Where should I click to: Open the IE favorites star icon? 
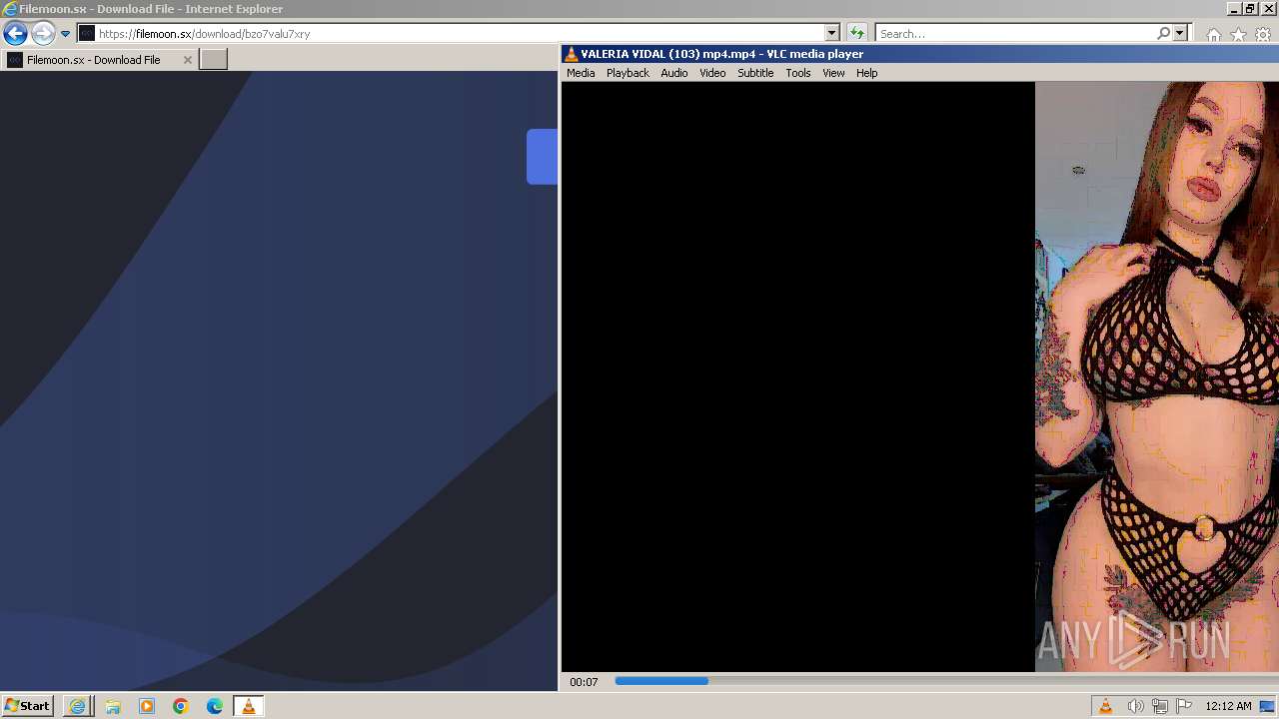(1238, 35)
